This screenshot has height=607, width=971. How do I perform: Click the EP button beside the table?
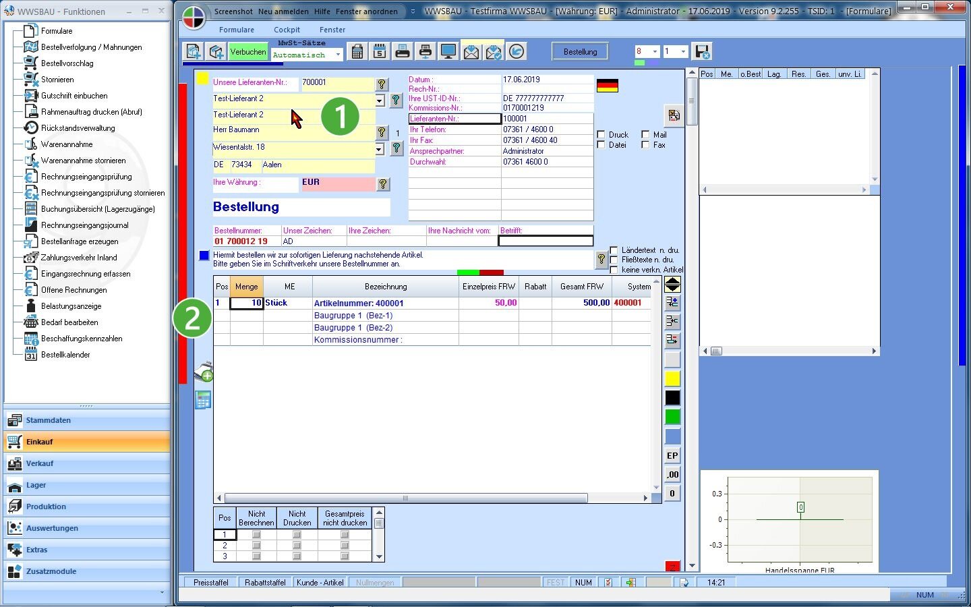click(x=672, y=455)
